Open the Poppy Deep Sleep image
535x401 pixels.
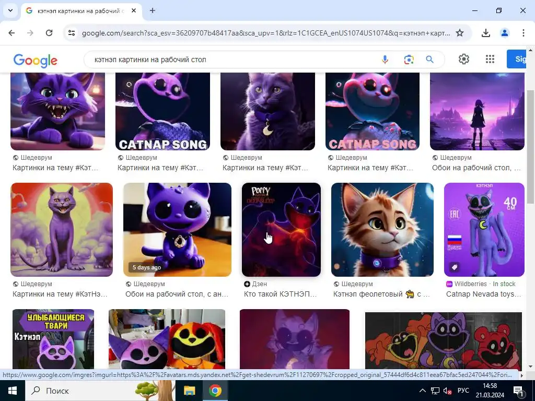point(281,230)
